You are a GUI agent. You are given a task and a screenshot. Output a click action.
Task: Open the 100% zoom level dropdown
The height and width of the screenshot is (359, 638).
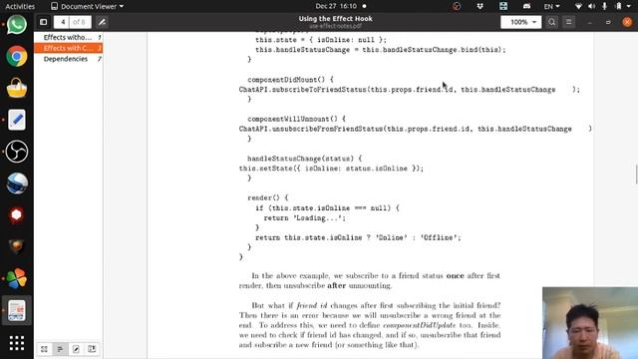click(520, 22)
